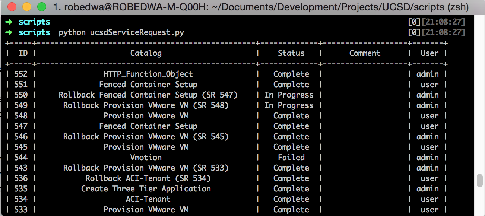
Task: Click the Status column header
Action: coord(291,53)
